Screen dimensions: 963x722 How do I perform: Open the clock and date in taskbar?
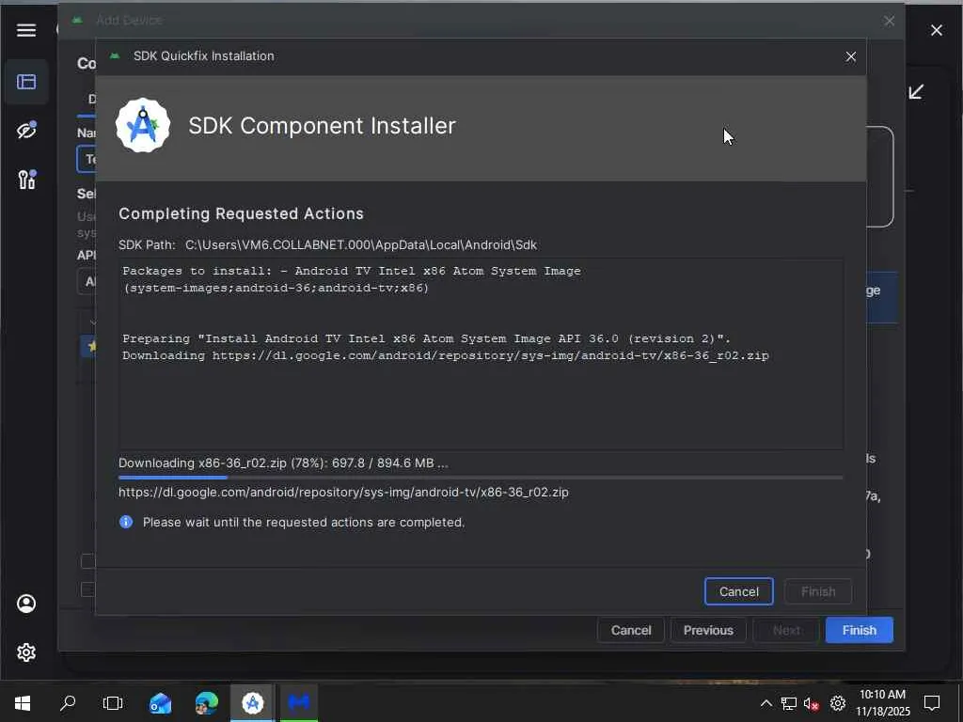click(882, 703)
